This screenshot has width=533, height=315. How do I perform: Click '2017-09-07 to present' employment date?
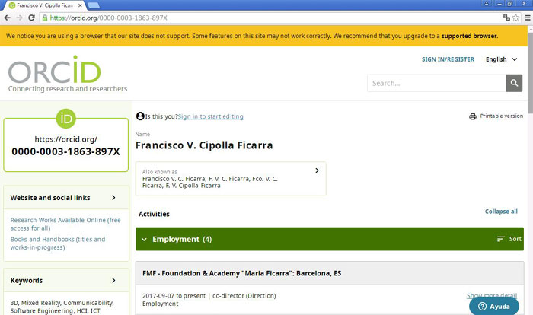click(x=174, y=296)
